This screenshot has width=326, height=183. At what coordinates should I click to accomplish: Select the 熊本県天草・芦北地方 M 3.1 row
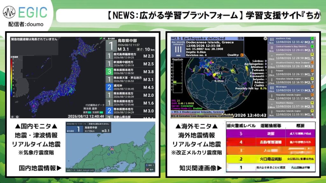[130, 79]
